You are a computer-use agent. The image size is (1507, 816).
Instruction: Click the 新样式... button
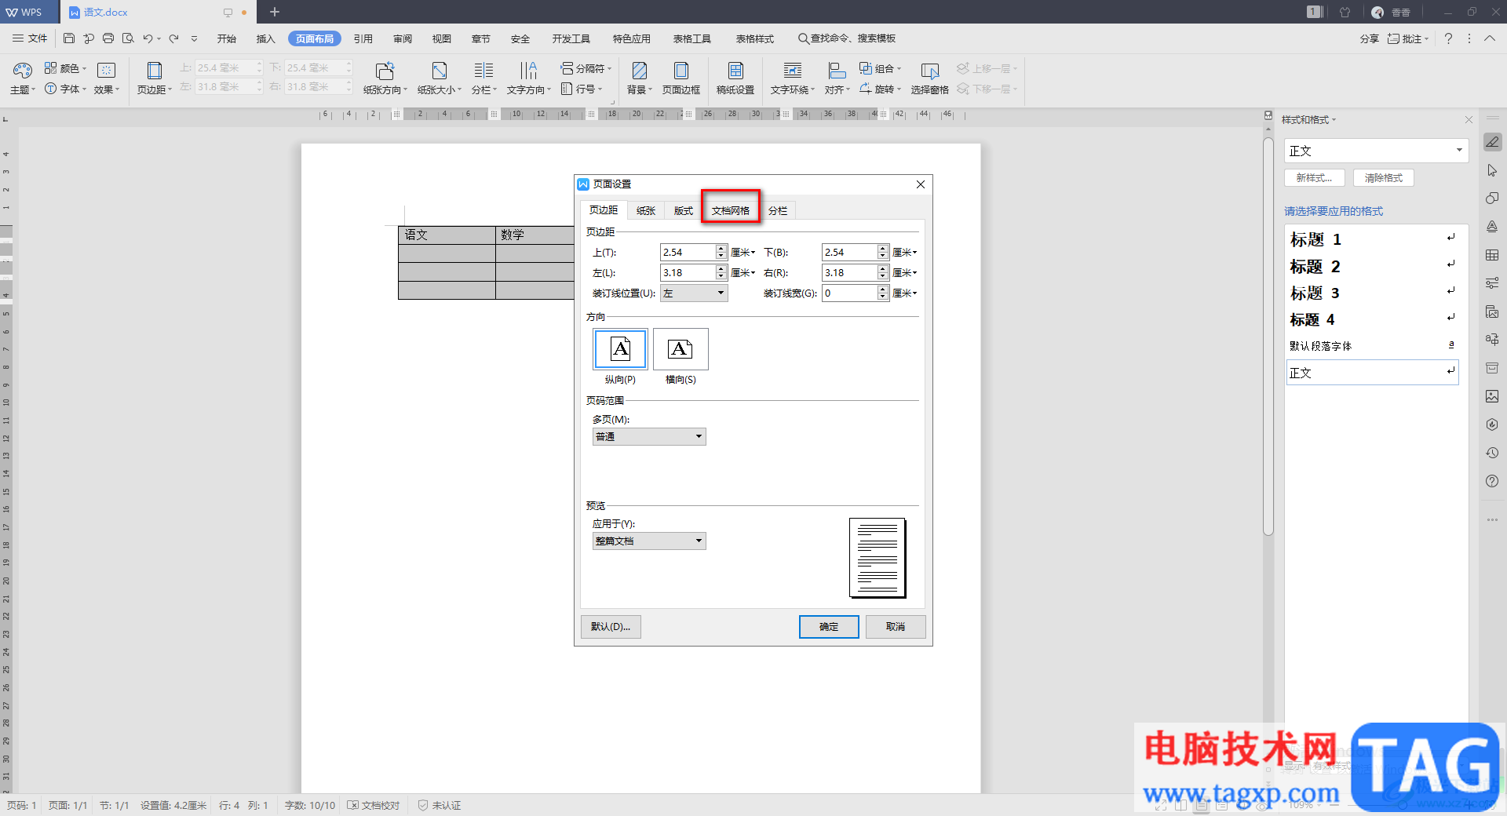1315,178
